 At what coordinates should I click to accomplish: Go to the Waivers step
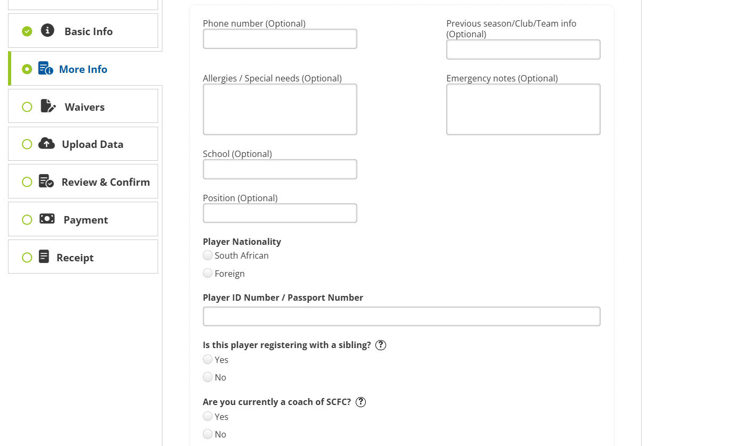coord(84,106)
